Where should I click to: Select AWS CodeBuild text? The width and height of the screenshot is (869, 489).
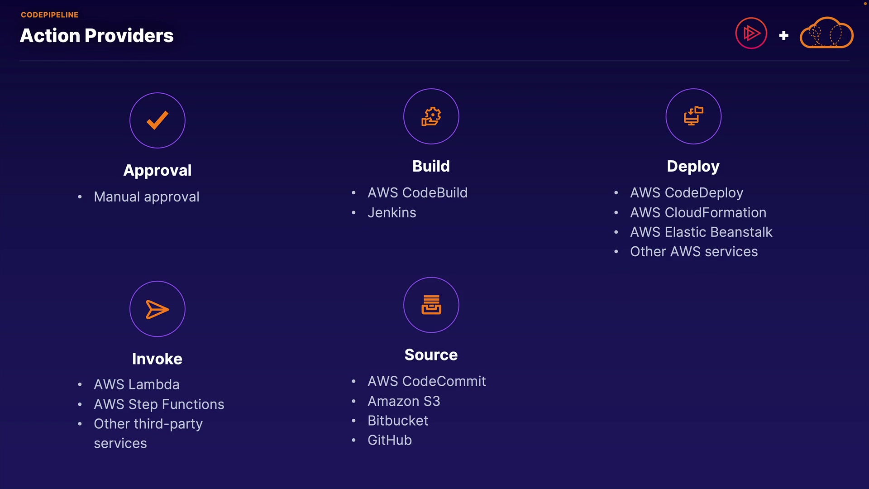[x=417, y=193]
